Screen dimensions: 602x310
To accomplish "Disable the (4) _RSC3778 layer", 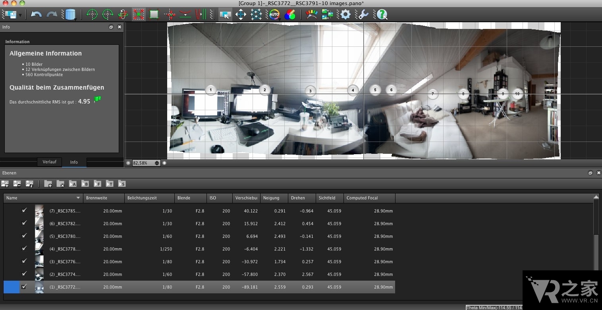I will 24,249.
